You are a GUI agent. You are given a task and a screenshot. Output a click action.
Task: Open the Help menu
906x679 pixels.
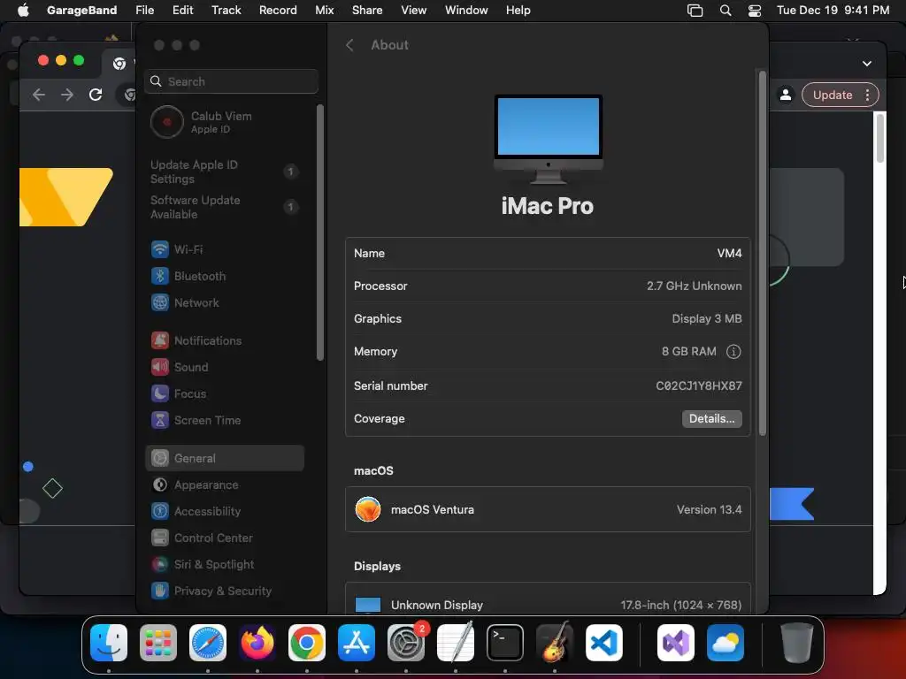[518, 10]
